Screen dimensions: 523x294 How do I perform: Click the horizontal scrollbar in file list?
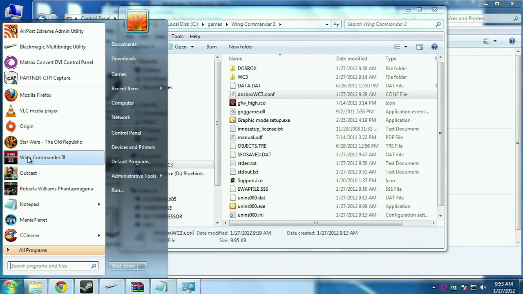(316, 223)
